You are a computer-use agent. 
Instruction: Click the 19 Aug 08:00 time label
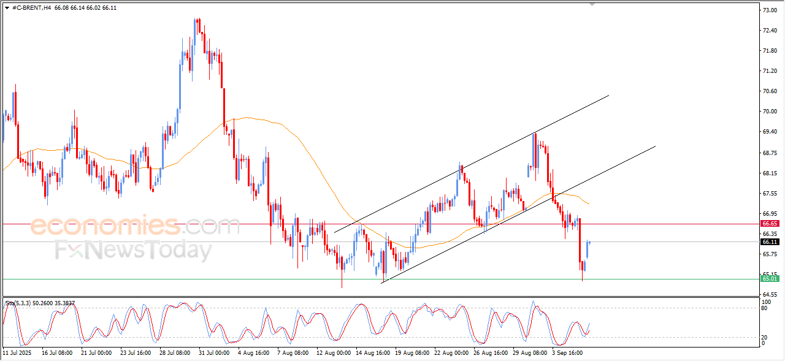tap(412, 353)
